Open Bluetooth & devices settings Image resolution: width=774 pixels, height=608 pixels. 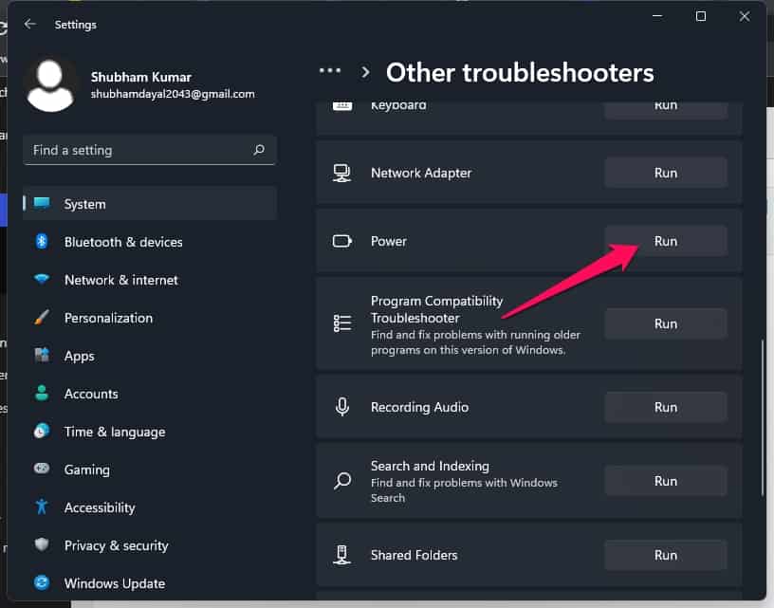(150, 241)
